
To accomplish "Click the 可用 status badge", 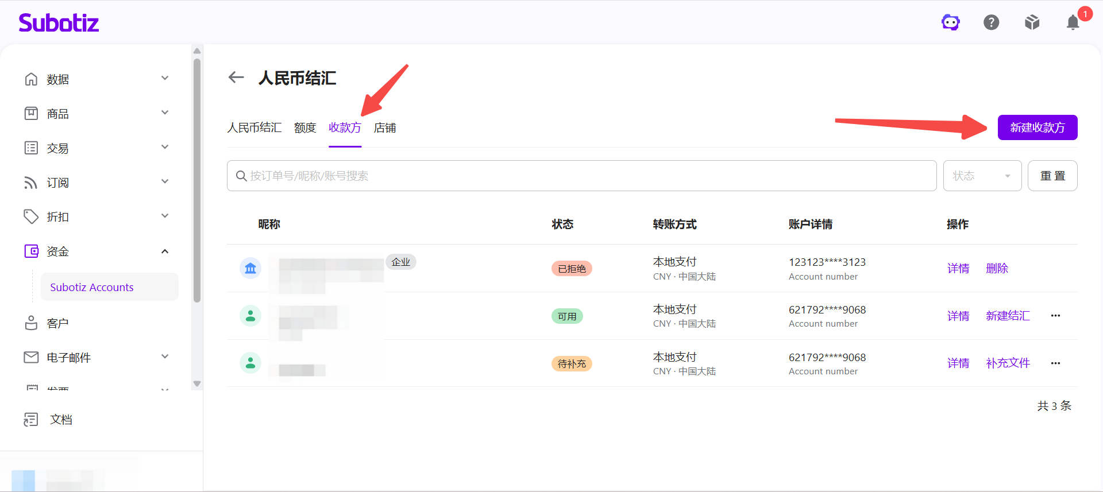I will click(567, 316).
